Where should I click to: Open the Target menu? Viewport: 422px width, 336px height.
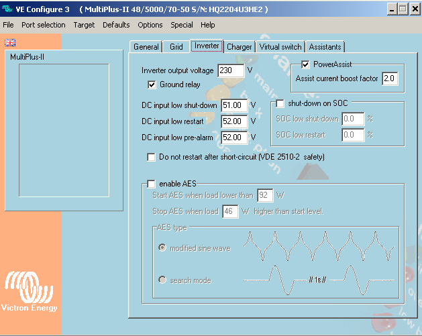pyautogui.click(x=84, y=25)
